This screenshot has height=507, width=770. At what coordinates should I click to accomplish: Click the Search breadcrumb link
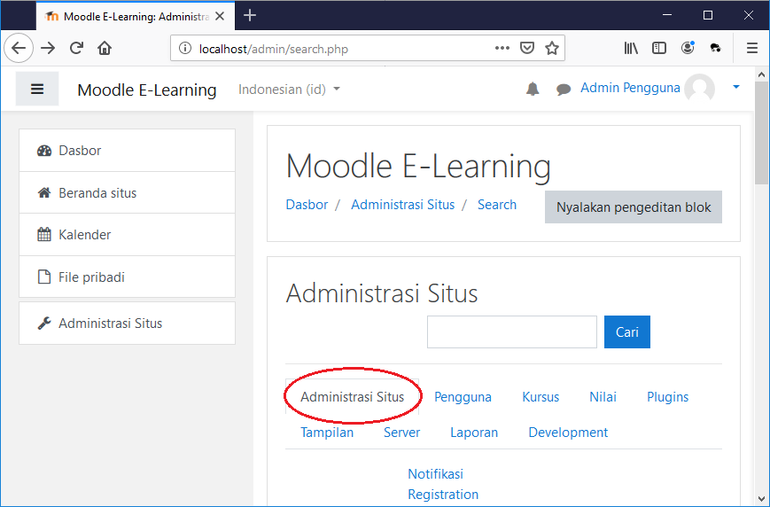coord(497,205)
